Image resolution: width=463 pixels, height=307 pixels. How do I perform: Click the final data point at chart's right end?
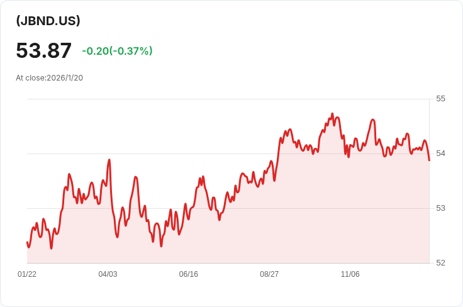pos(429,160)
